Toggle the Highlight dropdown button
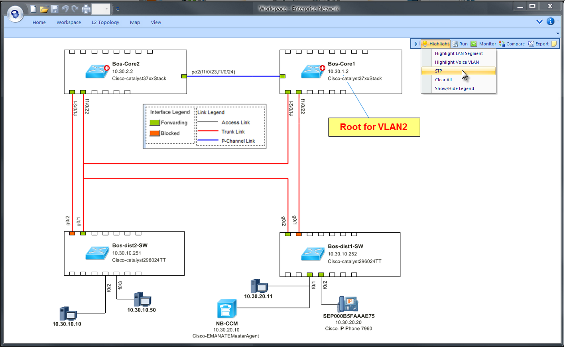 coord(435,44)
